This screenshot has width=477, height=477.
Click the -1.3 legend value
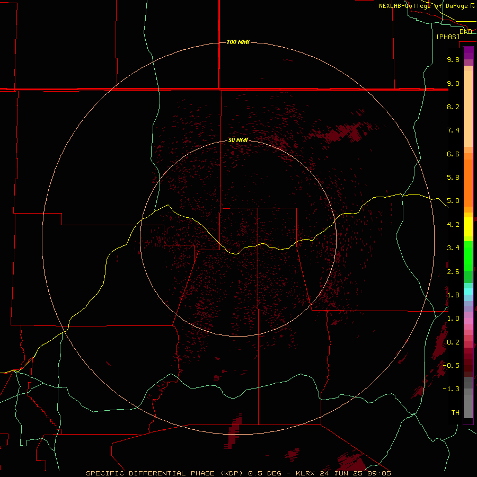(x=451, y=389)
